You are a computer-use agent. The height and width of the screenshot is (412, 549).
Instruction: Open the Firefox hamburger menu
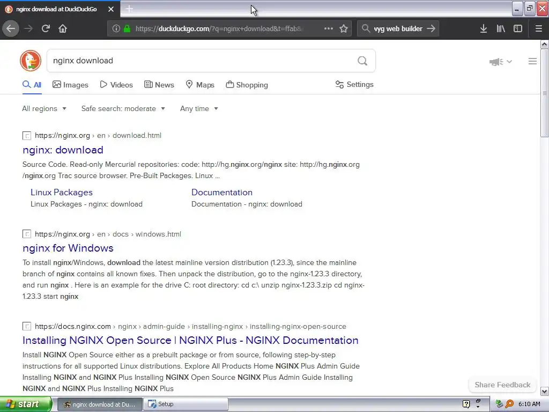tap(538, 28)
